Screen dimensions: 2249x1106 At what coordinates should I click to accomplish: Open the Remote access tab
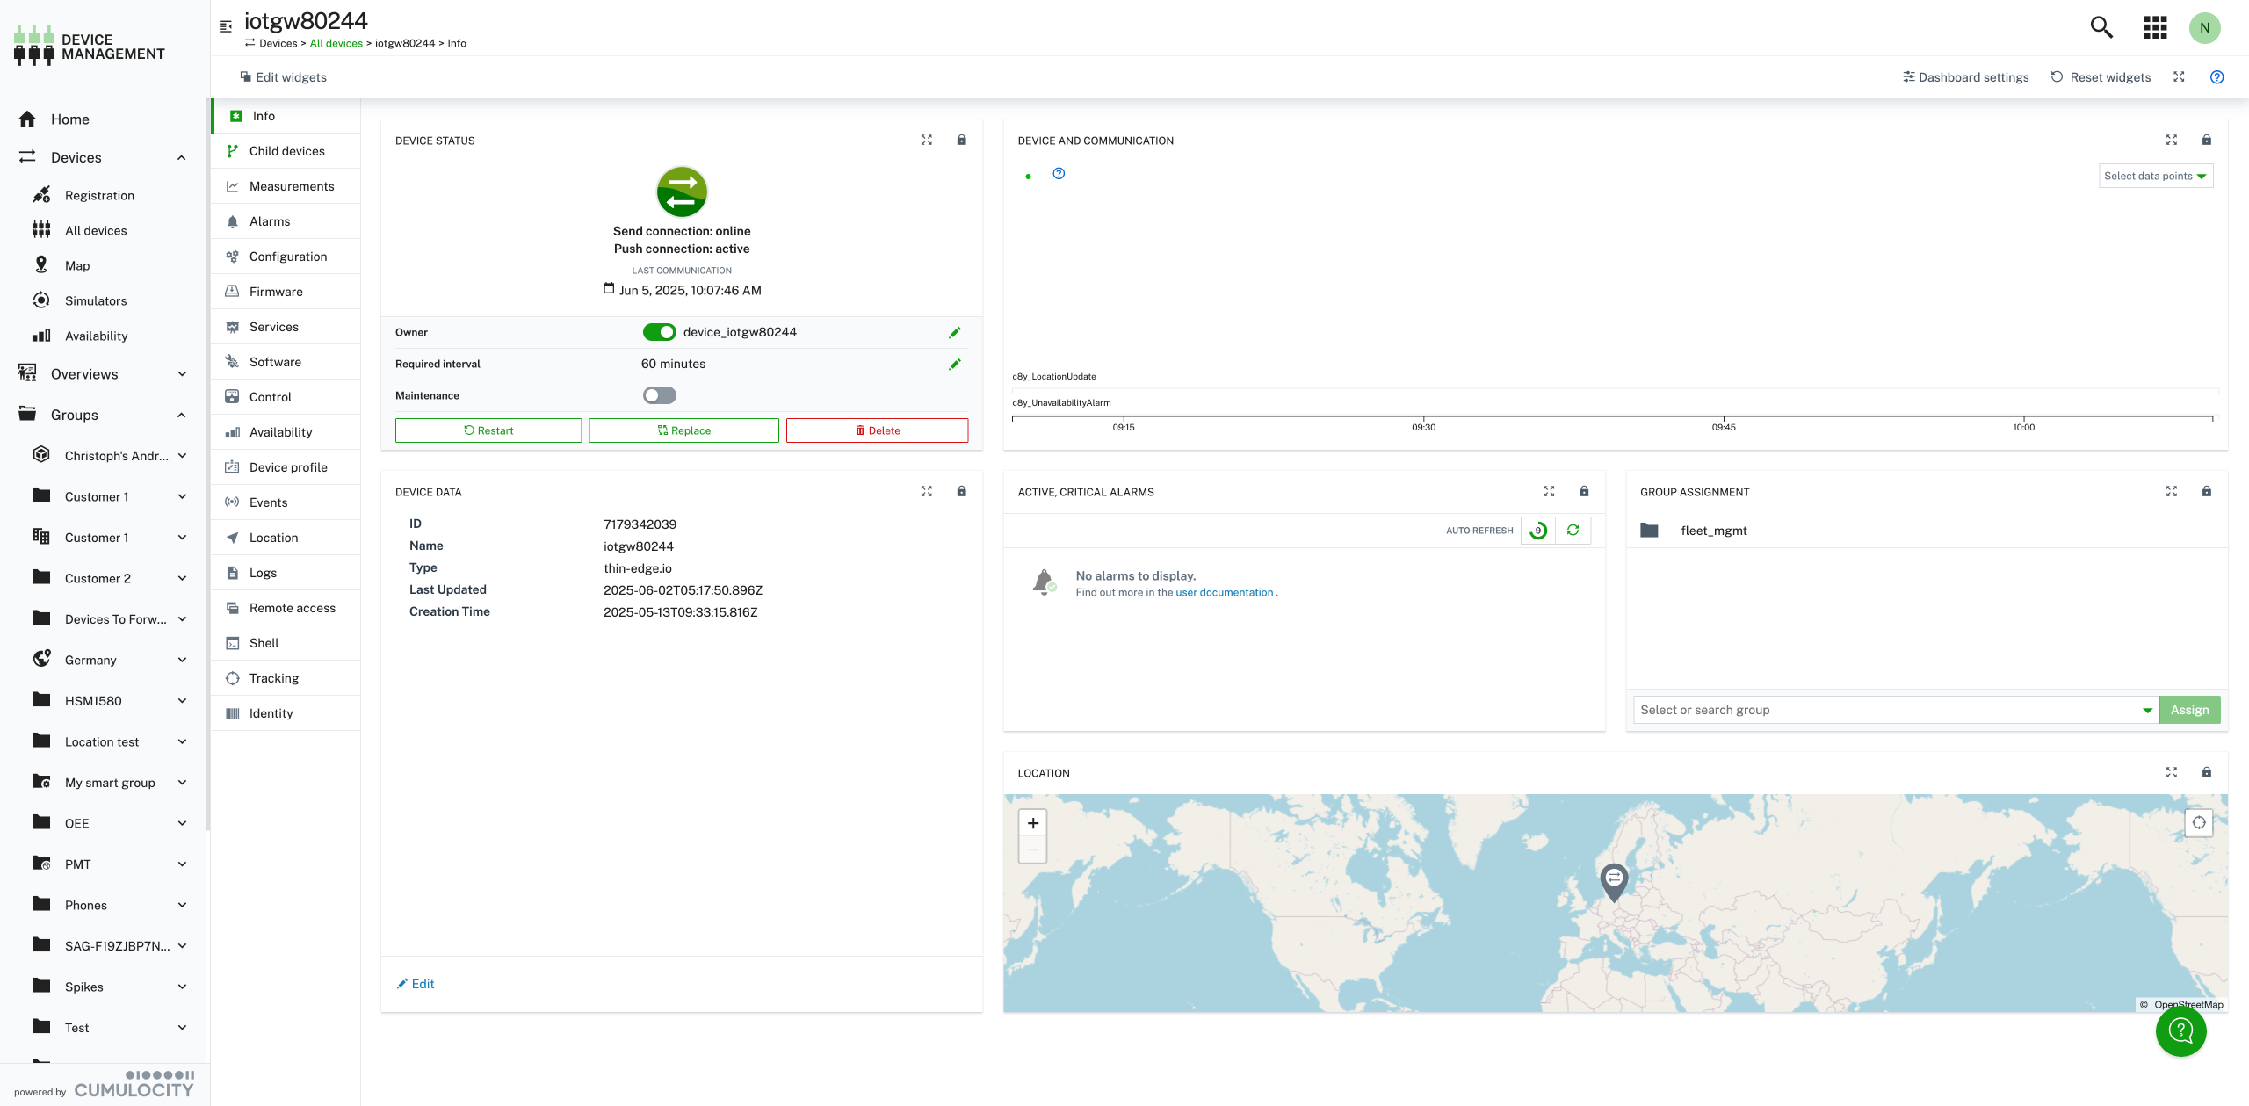(x=292, y=608)
